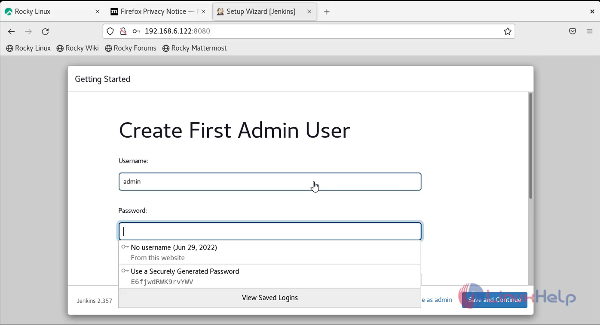Close the Rocky Linux tab
Viewport: 600px width, 325px height.
(98, 12)
